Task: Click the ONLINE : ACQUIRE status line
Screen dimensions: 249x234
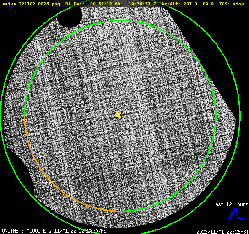Action: point(55,231)
